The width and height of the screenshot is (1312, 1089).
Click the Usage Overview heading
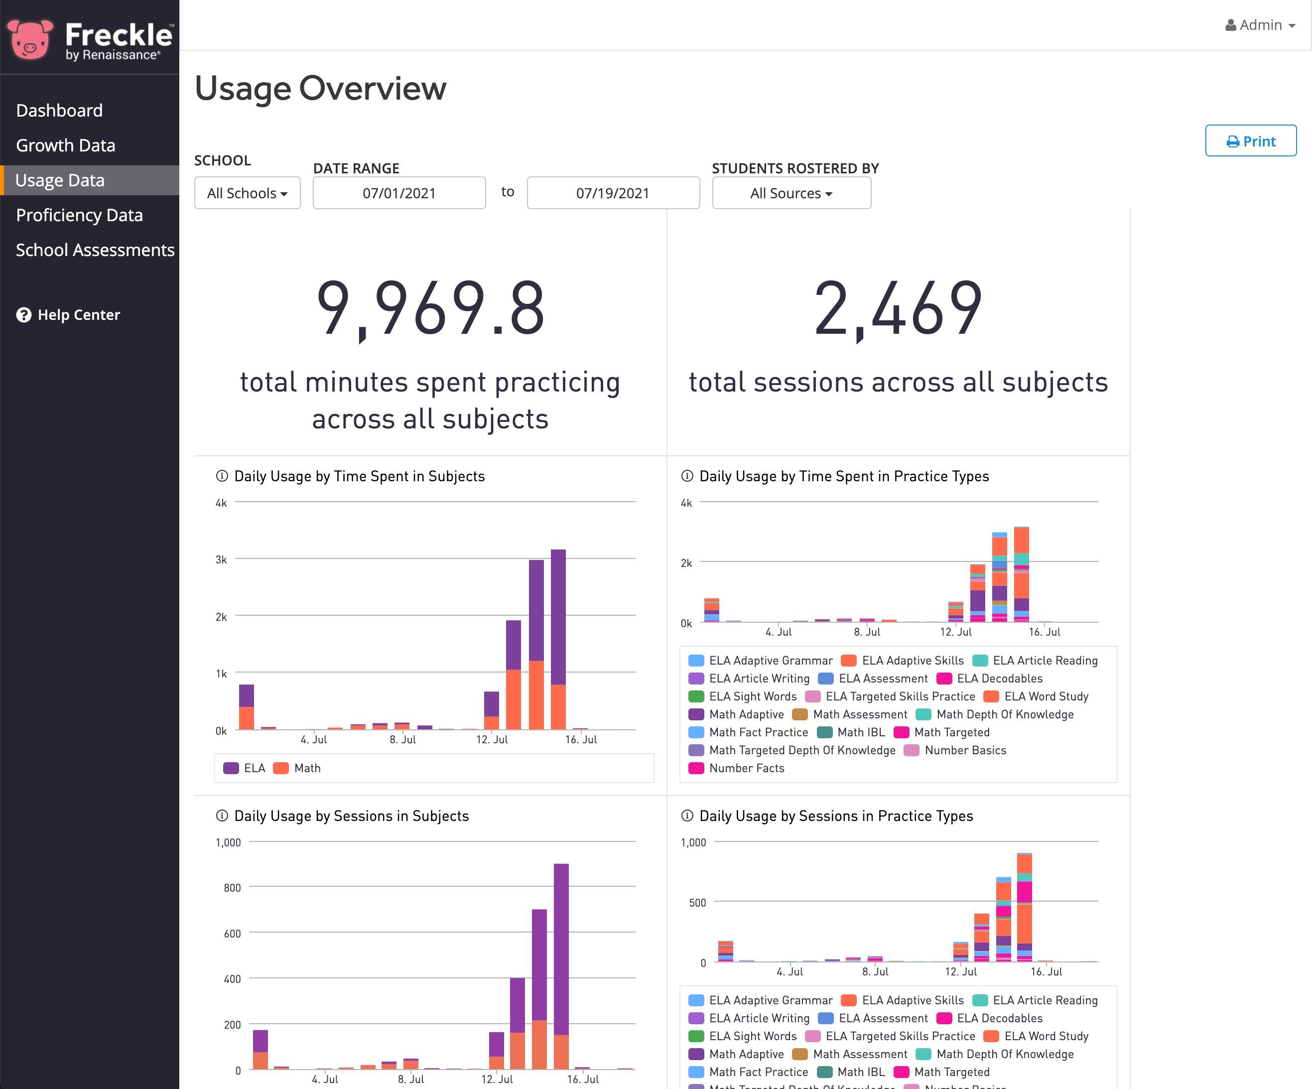click(320, 88)
